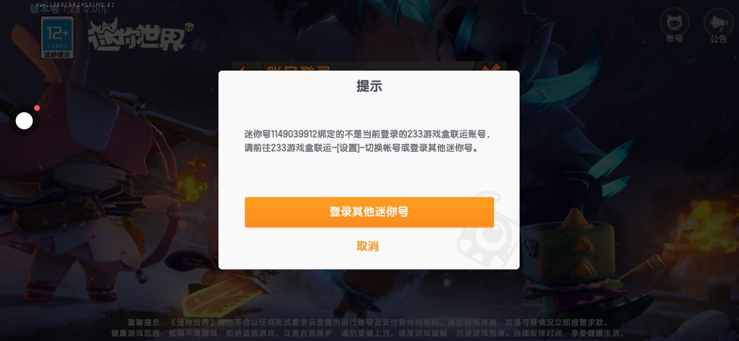Viewport: 739px width, 341px height.
Task: Click the 提示 dialog heading
Action: tap(369, 86)
